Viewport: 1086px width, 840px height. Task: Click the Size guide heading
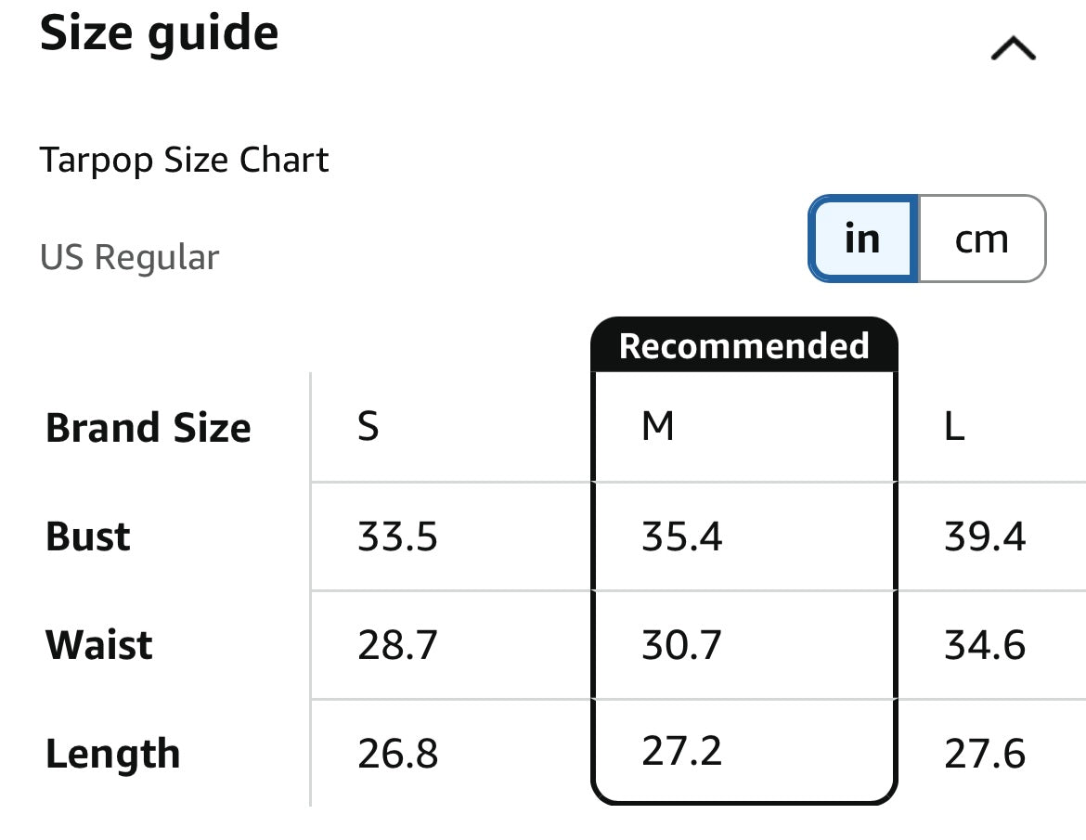(x=159, y=33)
